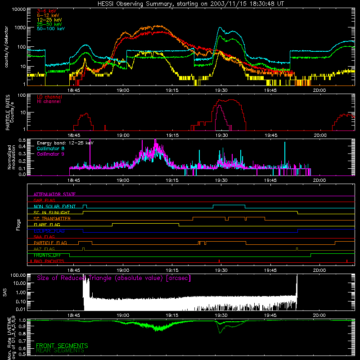360x360 pixels.
Task: Click the 'PARTICLE RATES' axis title
Action: 8,112
